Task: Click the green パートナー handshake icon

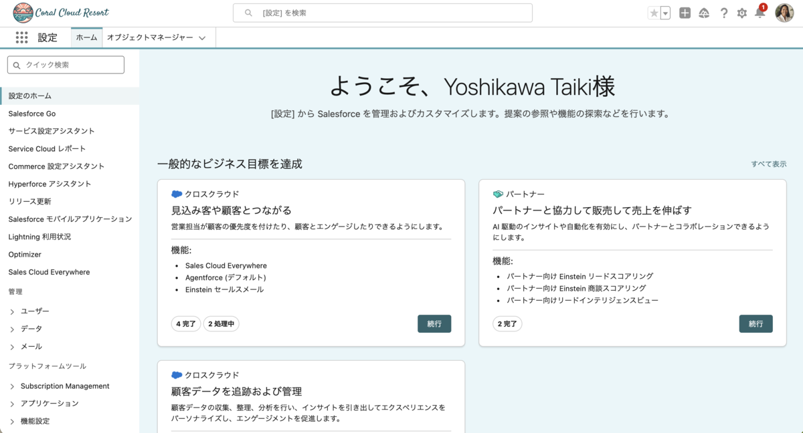Action: (x=498, y=194)
